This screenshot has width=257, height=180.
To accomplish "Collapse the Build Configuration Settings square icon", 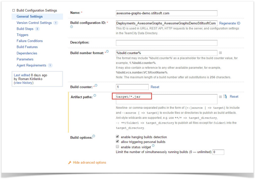I will tap(14, 11).
